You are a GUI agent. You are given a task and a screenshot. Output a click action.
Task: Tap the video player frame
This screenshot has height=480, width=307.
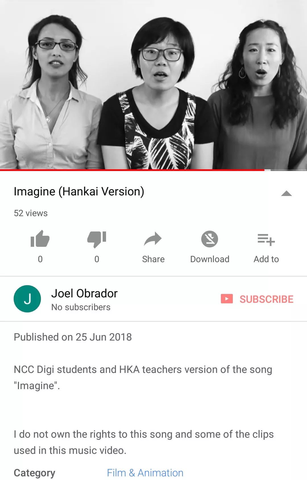153,84
